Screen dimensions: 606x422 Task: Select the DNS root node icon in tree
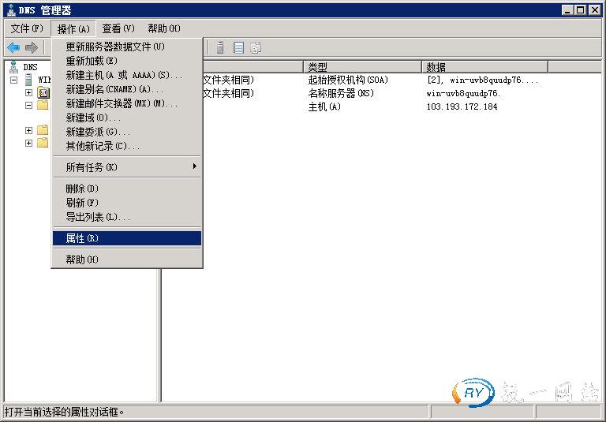click(x=14, y=67)
